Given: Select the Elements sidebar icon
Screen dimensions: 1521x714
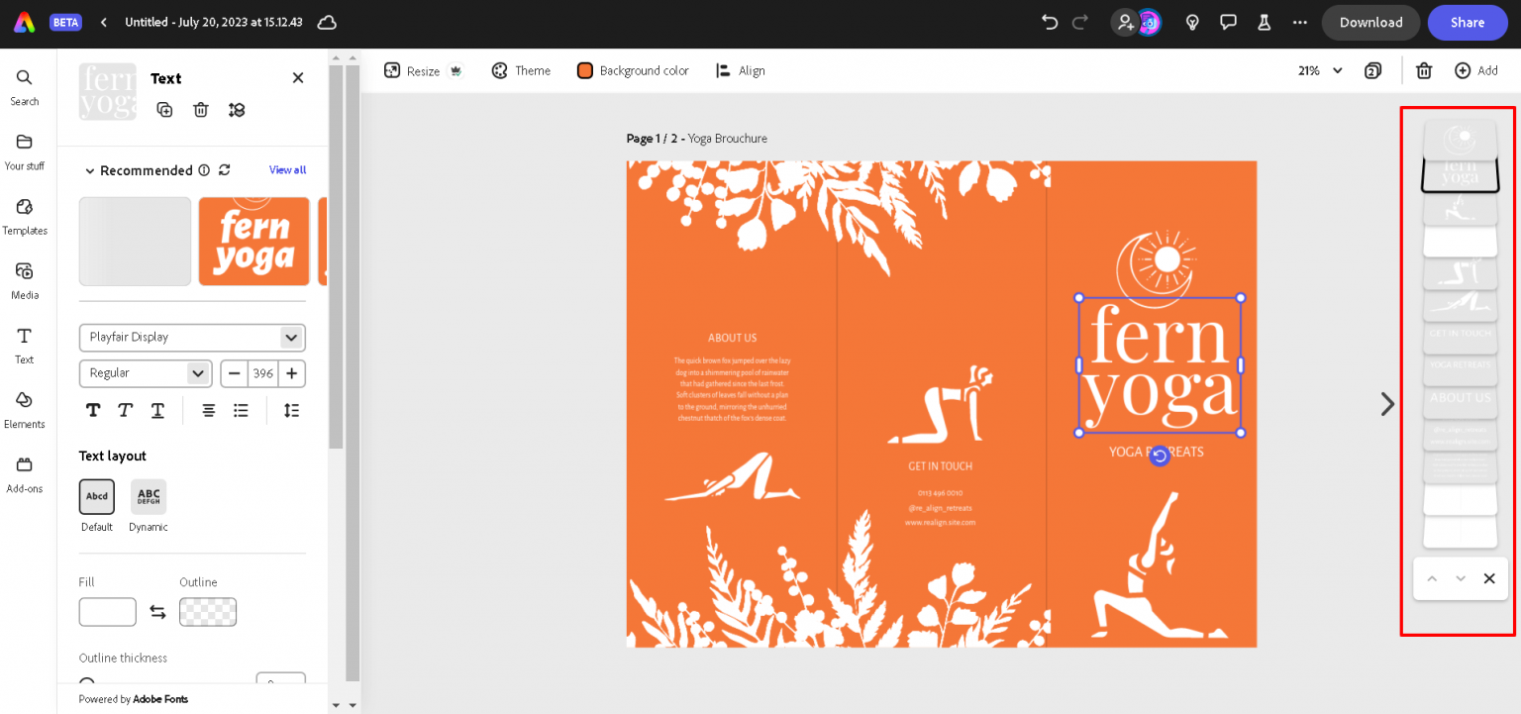Looking at the screenshot, I should click(25, 409).
